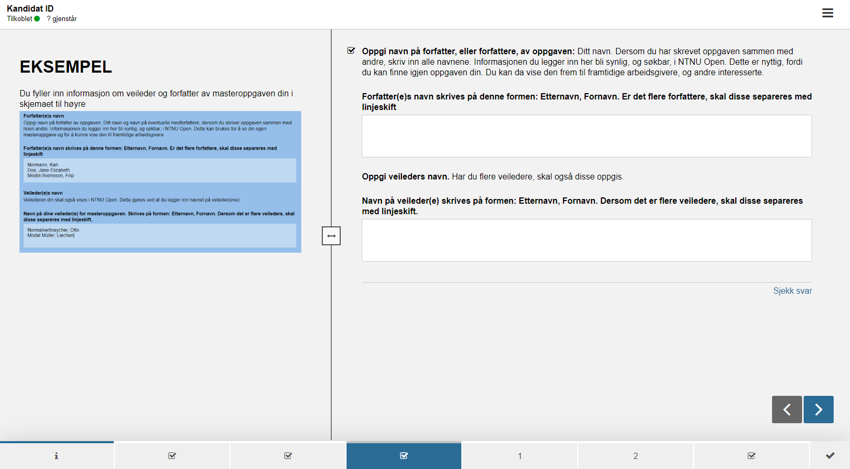
Task: Go to previous question with left arrow
Action: point(787,410)
